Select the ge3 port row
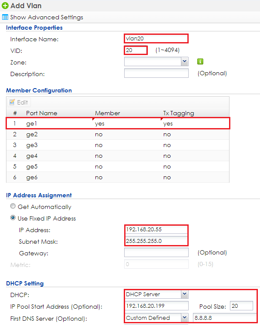This screenshot has width=260, height=325. coord(118,145)
